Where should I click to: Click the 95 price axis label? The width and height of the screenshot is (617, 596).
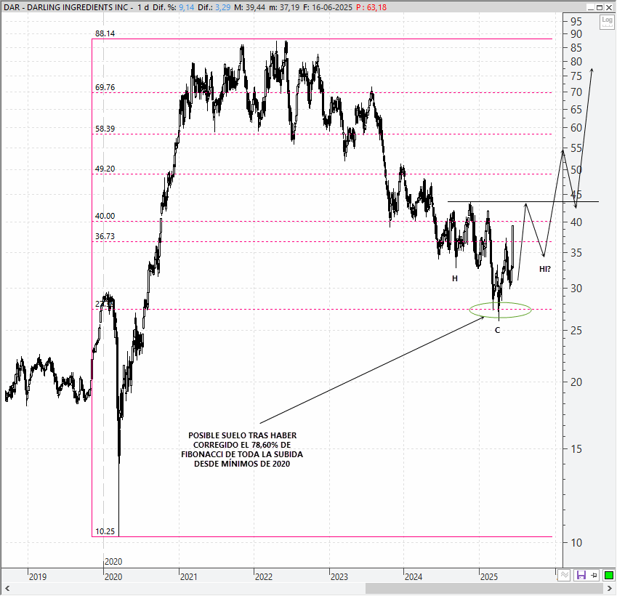pyautogui.click(x=576, y=22)
